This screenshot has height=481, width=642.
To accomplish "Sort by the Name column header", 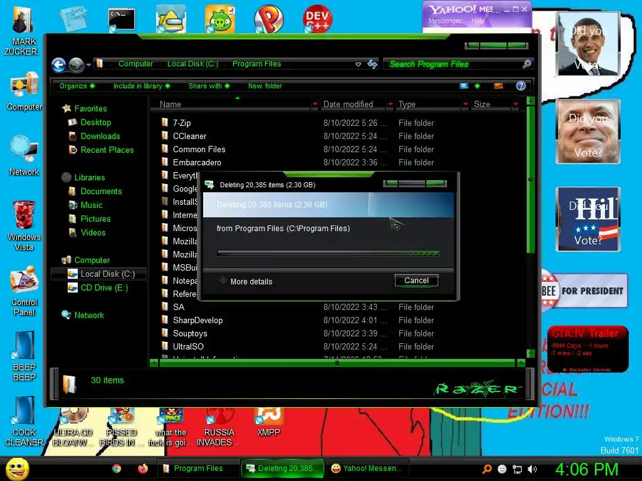I will coord(231,105).
